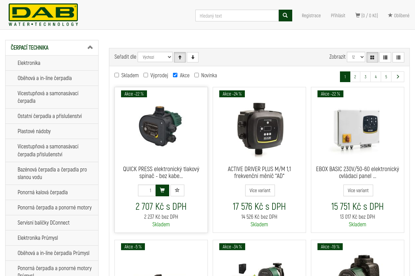Open QUICK PRESS elektronický tlakový spínač title

click(161, 172)
